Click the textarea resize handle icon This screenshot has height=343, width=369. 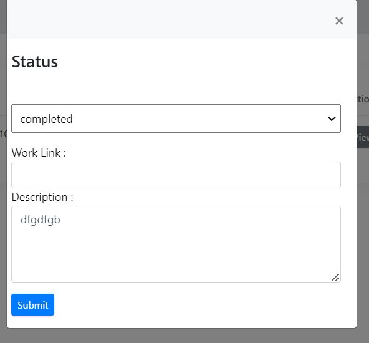(335, 278)
